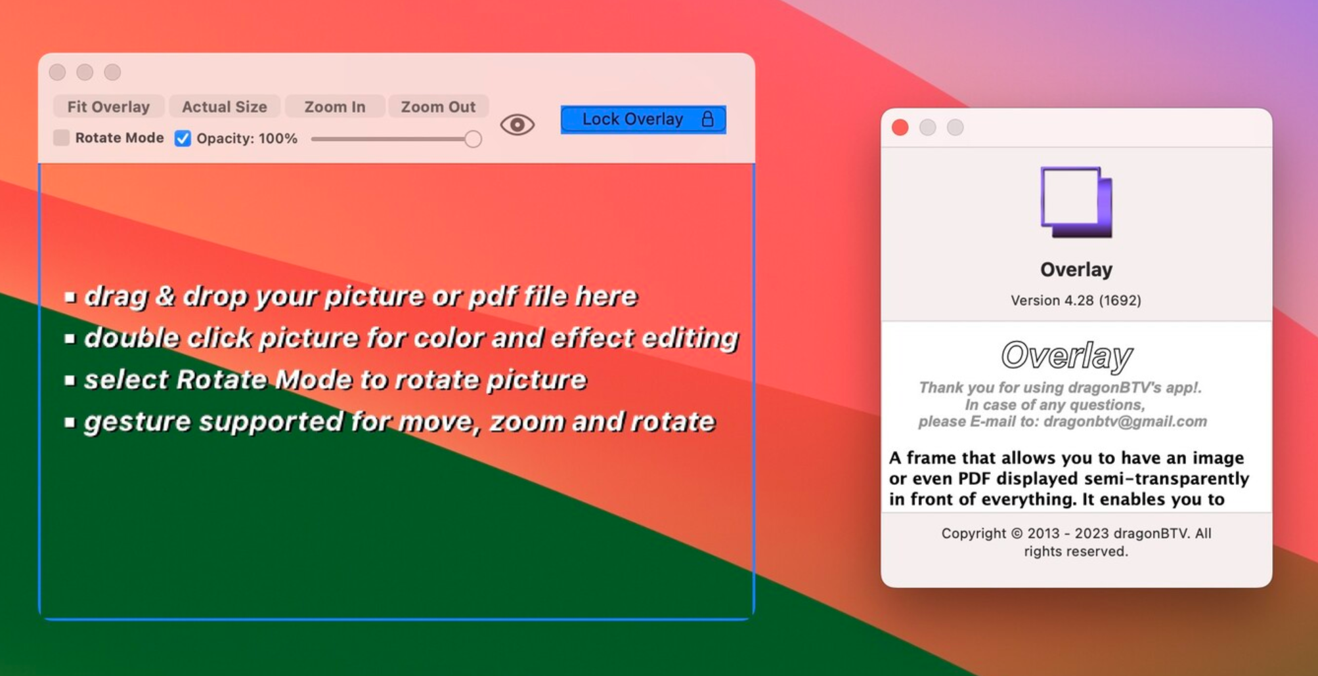Click the Fit Overlay button

108,107
